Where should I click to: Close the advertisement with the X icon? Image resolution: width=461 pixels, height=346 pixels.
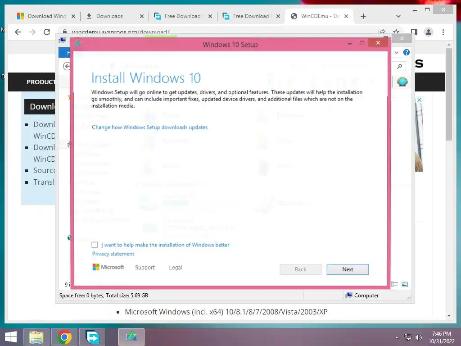click(419, 100)
